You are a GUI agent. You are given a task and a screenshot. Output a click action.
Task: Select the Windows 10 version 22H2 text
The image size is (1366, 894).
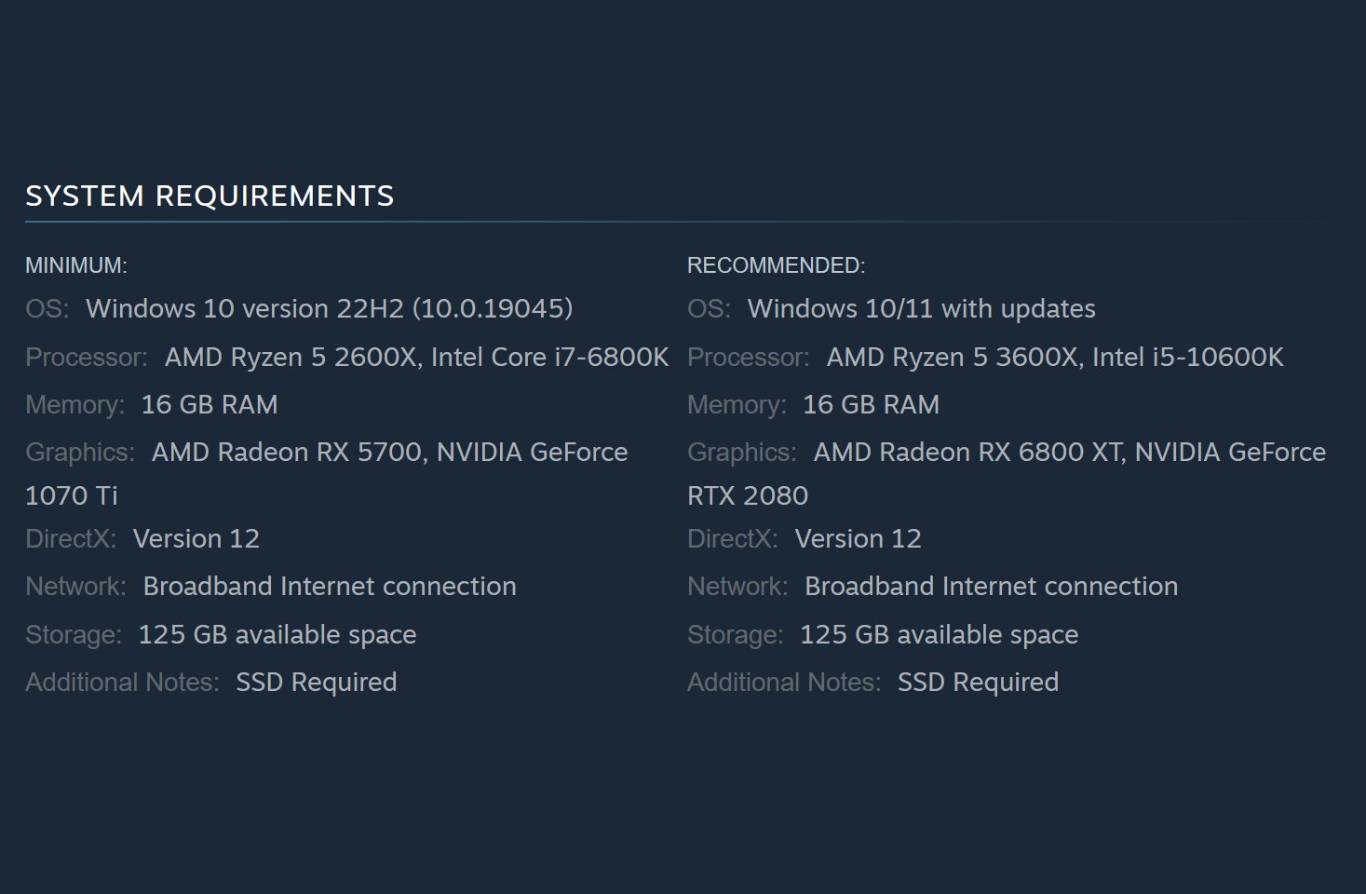[x=329, y=309]
